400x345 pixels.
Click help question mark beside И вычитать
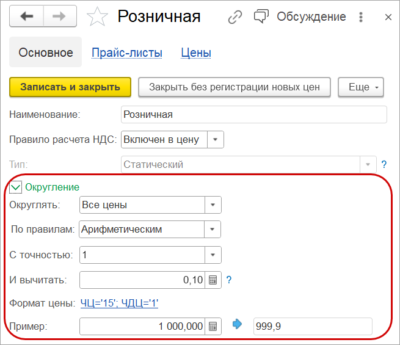(x=229, y=280)
